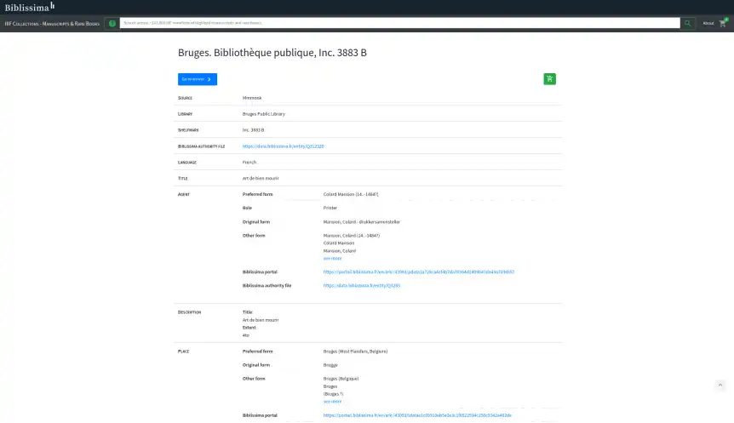Select place Bruges (West Flanders, Belgium)

pyautogui.click(x=355, y=352)
